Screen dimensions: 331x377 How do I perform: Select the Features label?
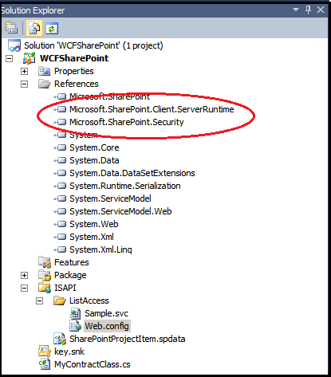[x=72, y=262]
